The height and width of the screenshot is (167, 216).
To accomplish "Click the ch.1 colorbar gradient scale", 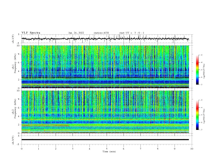I will click(197, 70).
